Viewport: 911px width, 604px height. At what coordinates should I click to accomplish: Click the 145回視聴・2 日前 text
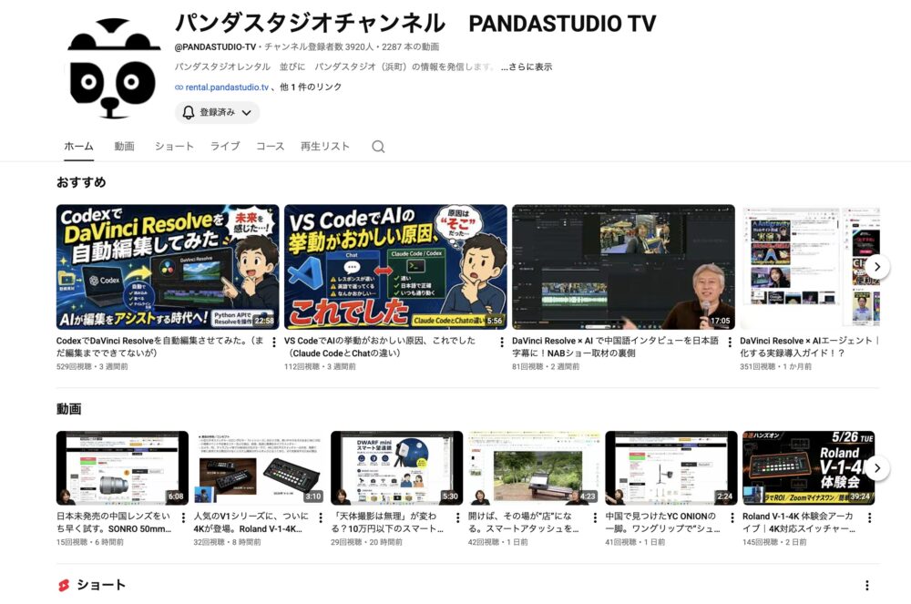pos(774,542)
